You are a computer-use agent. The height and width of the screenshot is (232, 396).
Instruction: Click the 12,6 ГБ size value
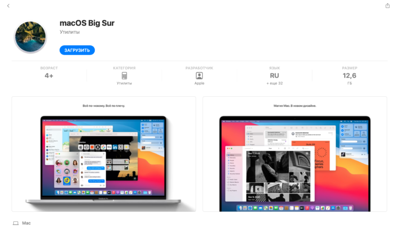point(349,78)
